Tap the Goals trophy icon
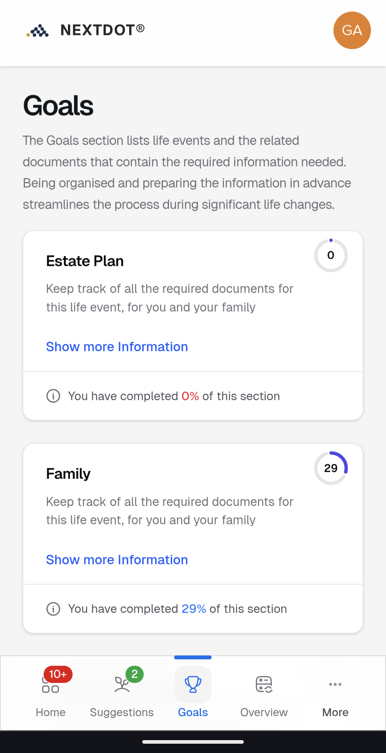The height and width of the screenshot is (753, 386). pyautogui.click(x=193, y=684)
